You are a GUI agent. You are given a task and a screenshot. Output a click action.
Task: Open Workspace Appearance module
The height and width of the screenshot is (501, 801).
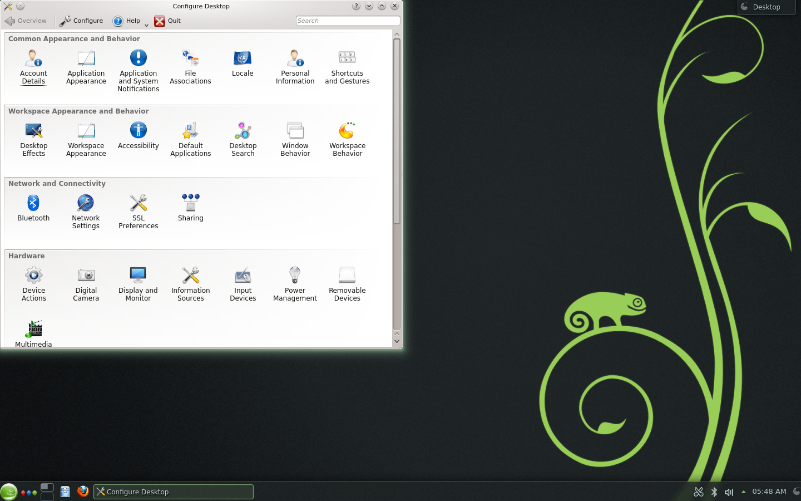86,139
